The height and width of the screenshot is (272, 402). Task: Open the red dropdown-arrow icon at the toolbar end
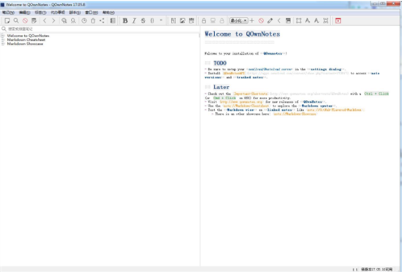[338, 20]
